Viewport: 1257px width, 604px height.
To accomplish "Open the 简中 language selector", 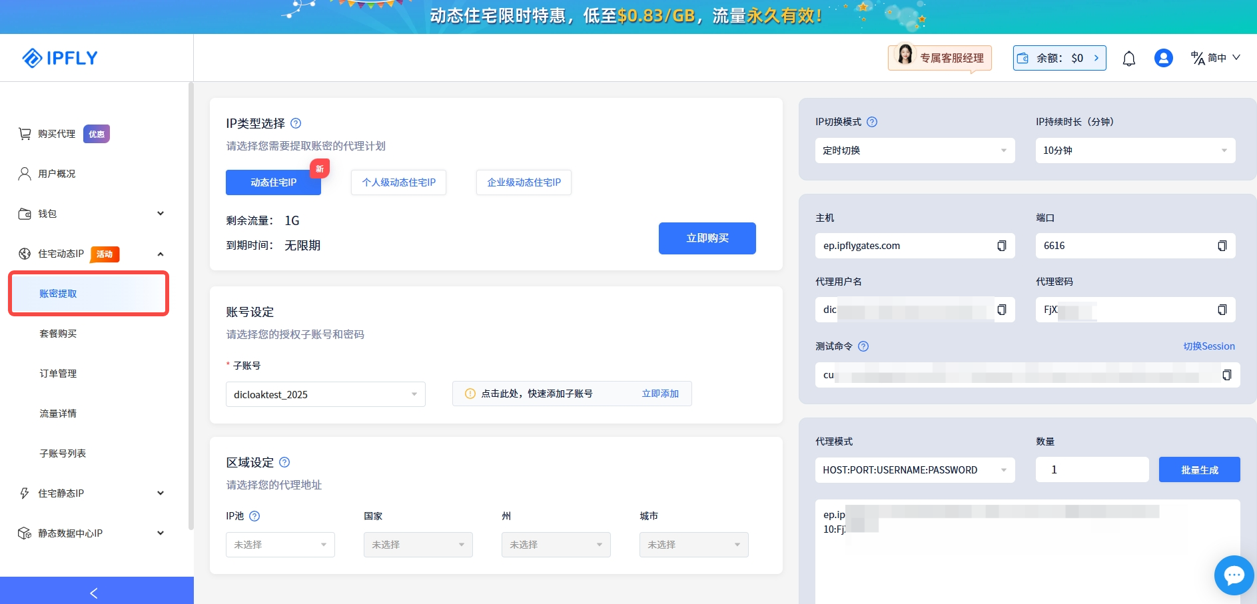I will click(1216, 58).
